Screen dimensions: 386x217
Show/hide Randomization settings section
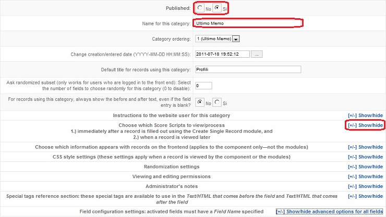365,167
